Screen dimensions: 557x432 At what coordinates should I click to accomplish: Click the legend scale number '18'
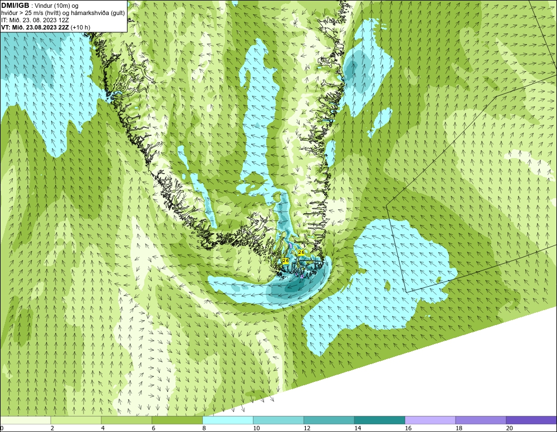coord(459,429)
